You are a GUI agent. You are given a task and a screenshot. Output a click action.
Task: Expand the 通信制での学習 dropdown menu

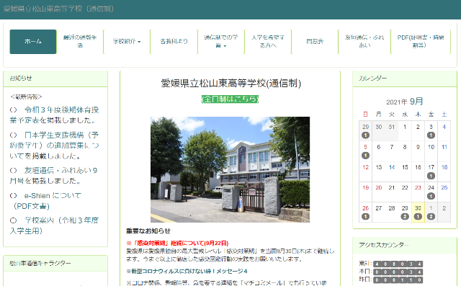[x=221, y=42]
